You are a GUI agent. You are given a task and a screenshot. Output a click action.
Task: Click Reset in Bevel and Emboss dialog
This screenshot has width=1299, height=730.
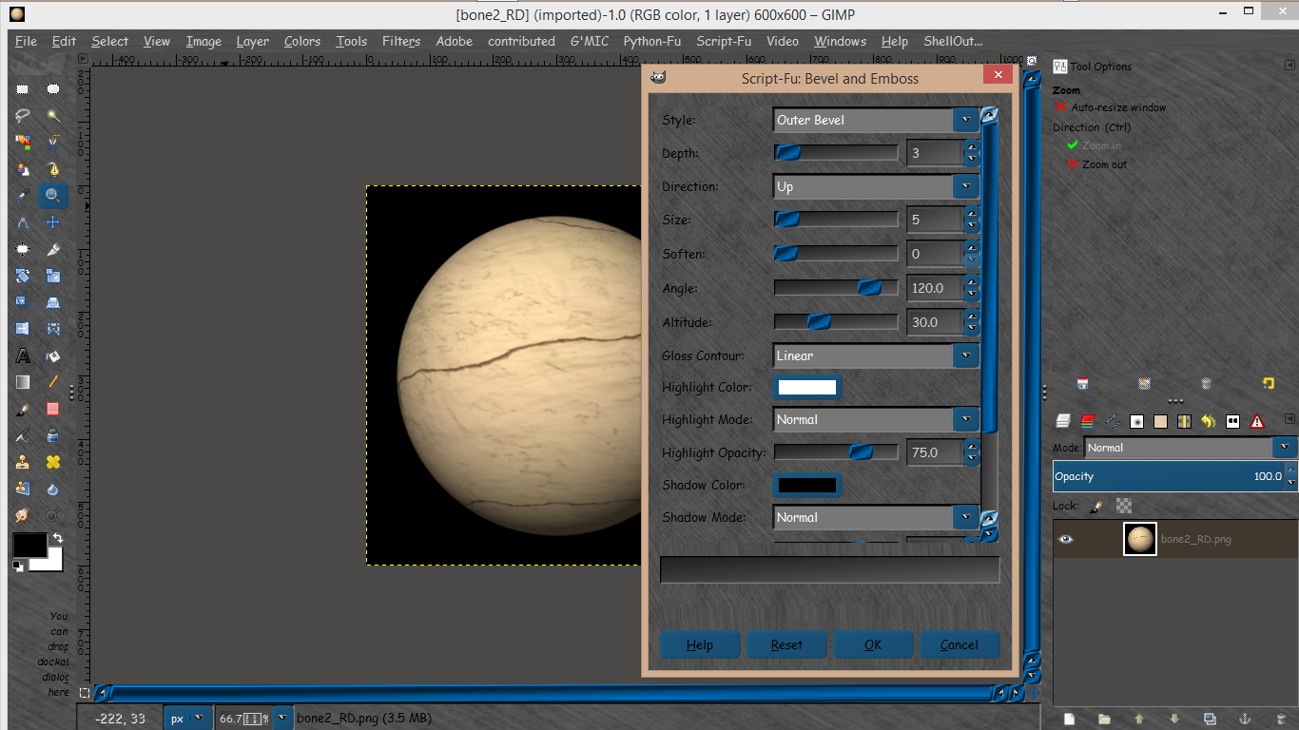tap(786, 644)
